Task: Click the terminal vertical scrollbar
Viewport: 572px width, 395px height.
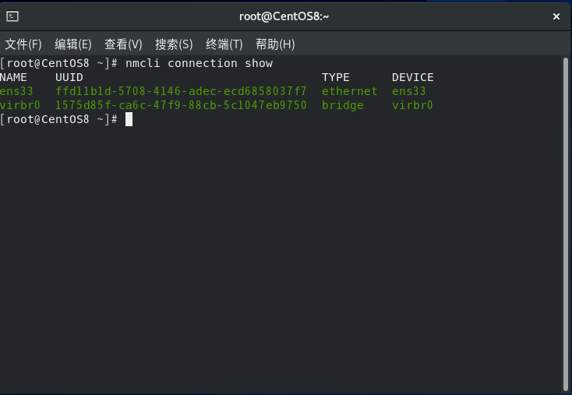Action: pyautogui.click(x=566, y=224)
